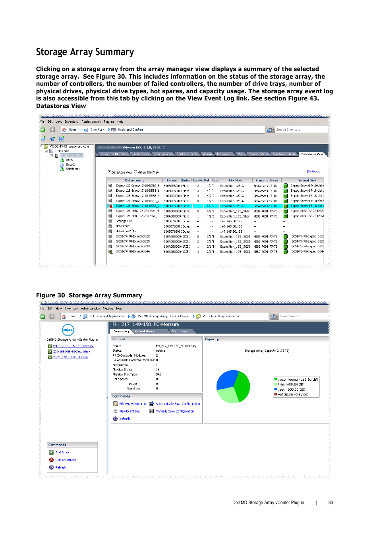Viewport: 379px width, 536px height.
Task: Click the back arrow in the Hosts and Clusters window
Action: (x=43, y=129)
